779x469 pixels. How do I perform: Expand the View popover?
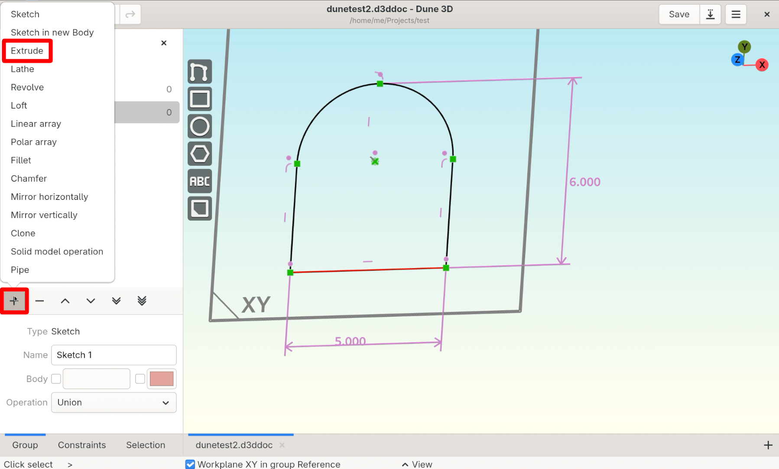tap(417, 464)
